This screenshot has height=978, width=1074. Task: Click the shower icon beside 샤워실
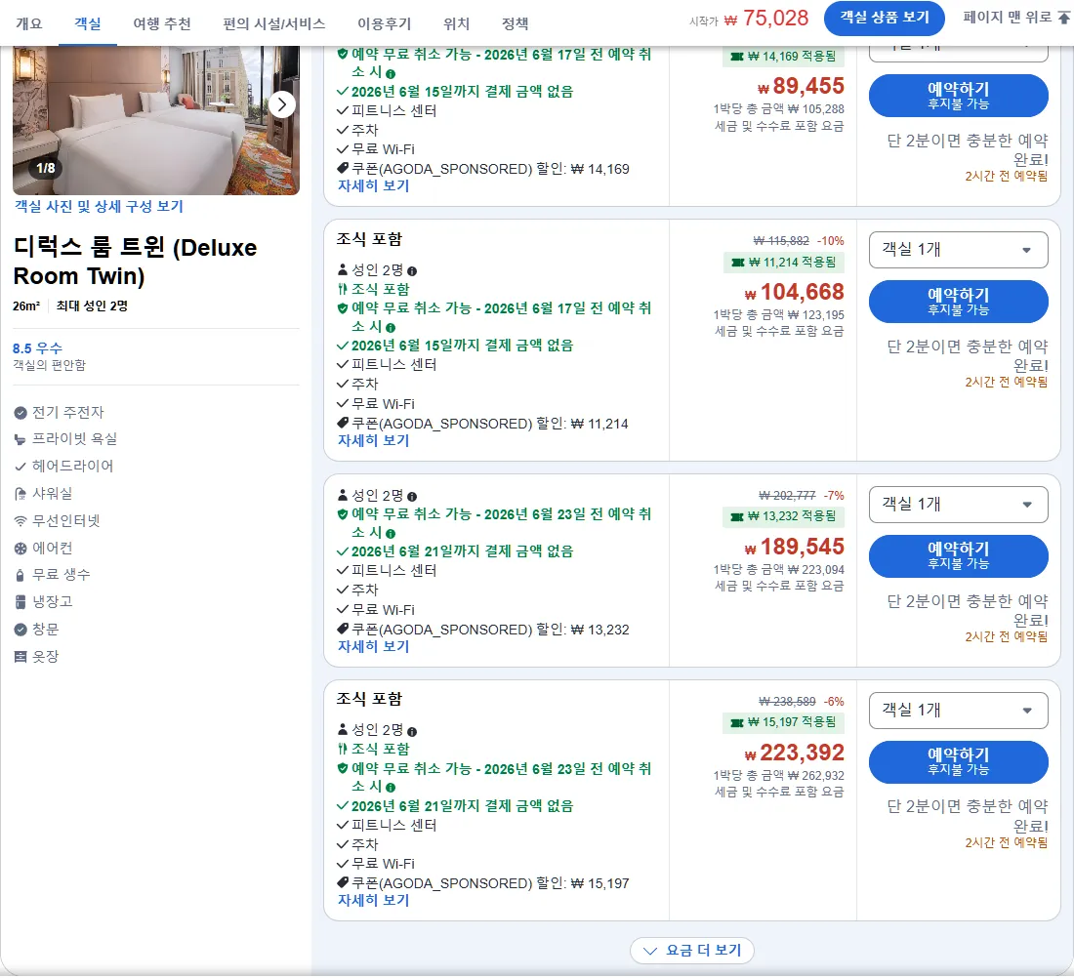click(x=21, y=494)
